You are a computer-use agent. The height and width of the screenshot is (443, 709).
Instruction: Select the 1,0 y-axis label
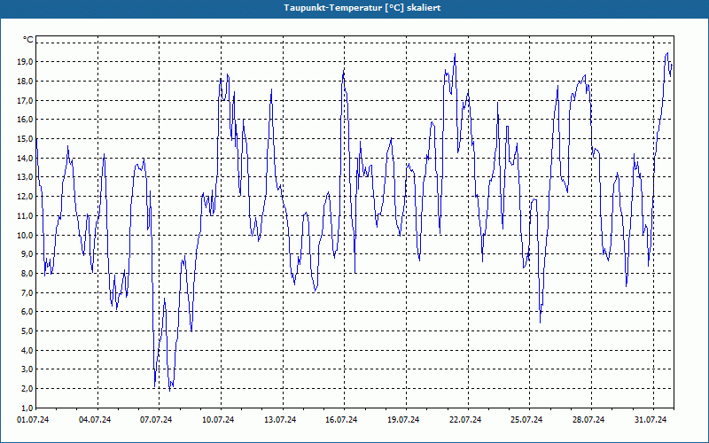pyautogui.click(x=27, y=408)
